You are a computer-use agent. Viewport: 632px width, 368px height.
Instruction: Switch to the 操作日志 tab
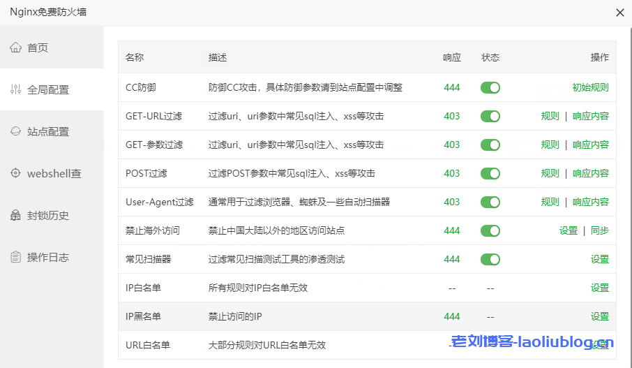click(x=47, y=257)
